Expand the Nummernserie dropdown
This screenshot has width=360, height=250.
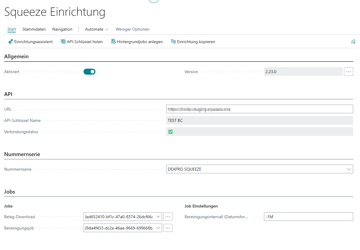(349, 169)
